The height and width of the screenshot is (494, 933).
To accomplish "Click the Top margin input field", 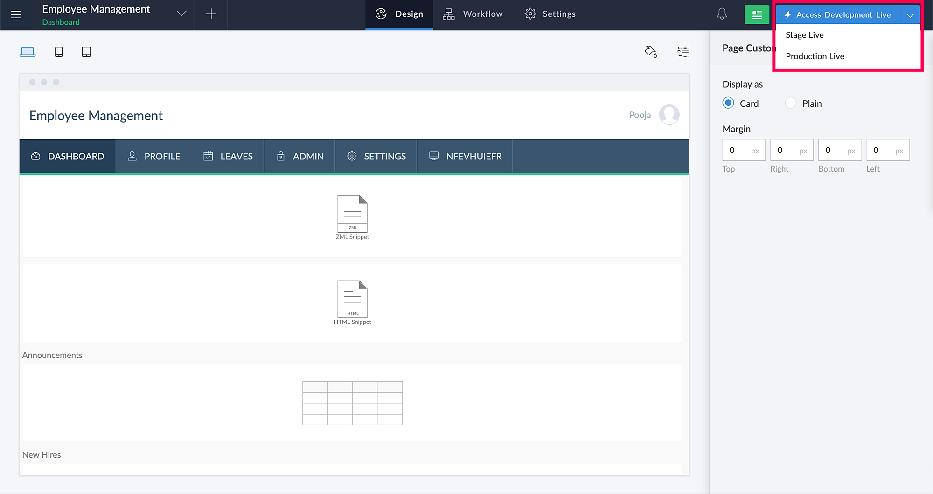I will (744, 150).
